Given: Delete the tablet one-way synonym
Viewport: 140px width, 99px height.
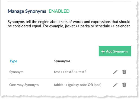Looking at the screenshot, I should click(x=124, y=85).
